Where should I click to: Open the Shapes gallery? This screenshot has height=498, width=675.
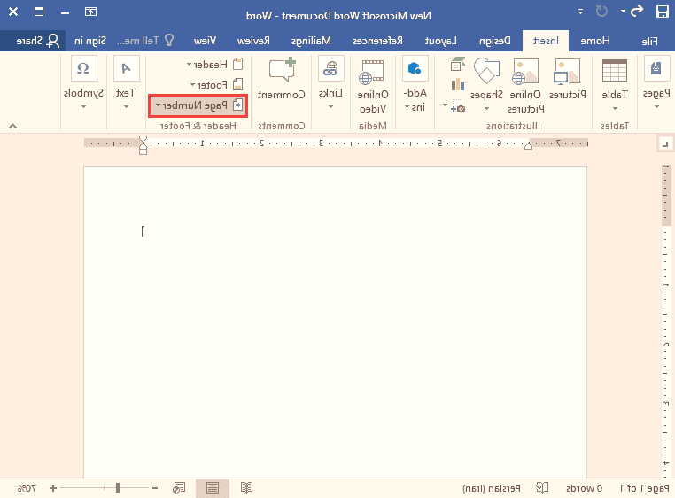(x=486, y=84)
